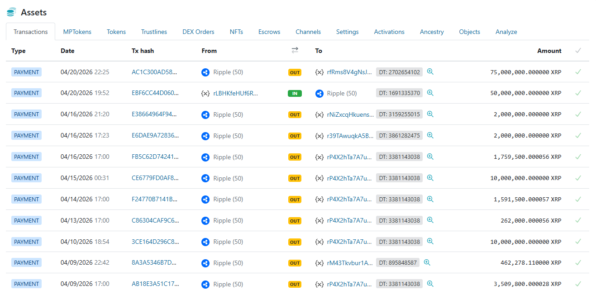This screenshot has width=596, height=290.
Task: Open sender address rLBHKfeHUf6R link
Action: click(x=235, y=94)
